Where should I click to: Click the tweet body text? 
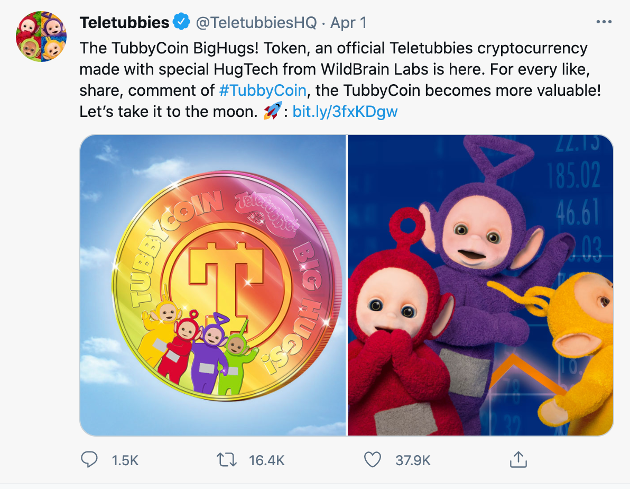(x=340, y=80)
